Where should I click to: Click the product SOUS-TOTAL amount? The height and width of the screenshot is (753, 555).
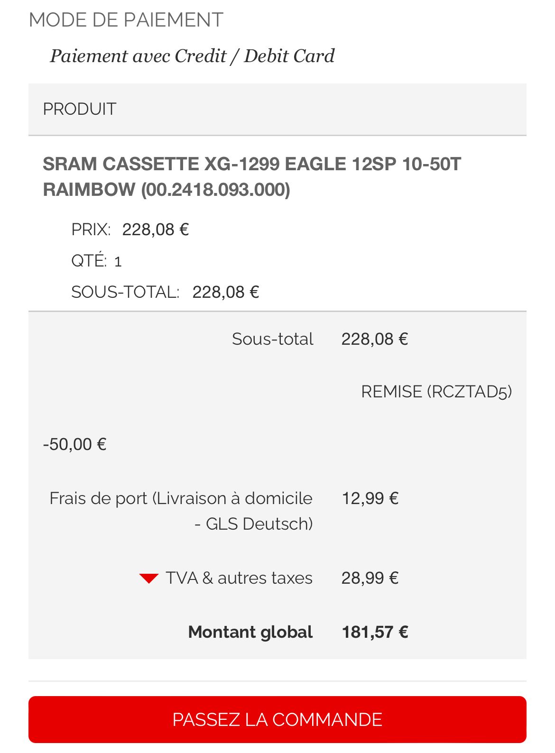coord(225,292)
